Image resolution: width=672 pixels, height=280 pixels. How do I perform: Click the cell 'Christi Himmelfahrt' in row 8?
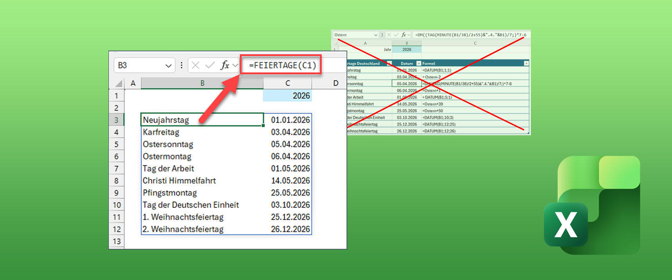(x=202, y=181)
